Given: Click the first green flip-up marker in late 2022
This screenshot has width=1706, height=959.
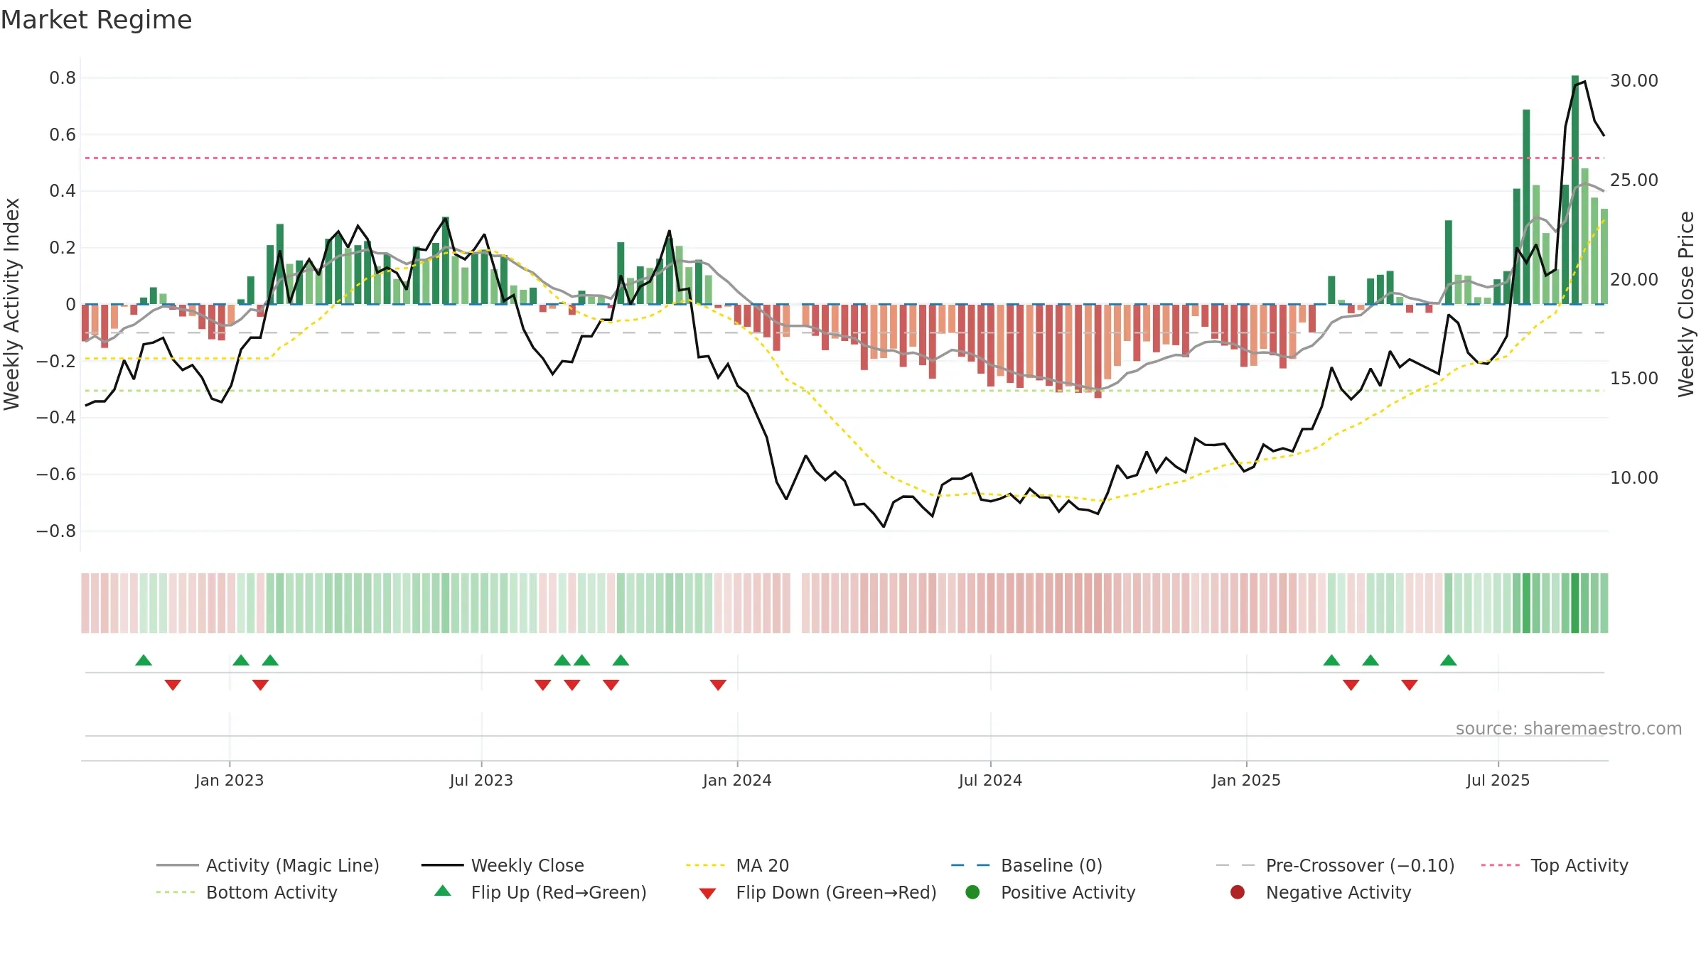Looking at the screenshot, I should [x=144, y=660].
